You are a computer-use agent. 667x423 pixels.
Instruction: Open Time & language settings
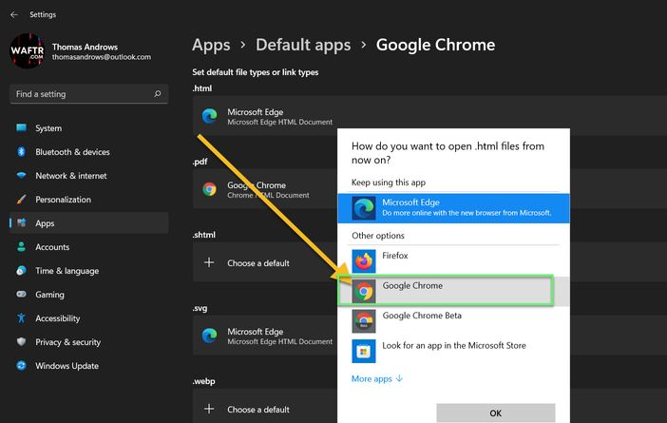click(x=89, y=271)
